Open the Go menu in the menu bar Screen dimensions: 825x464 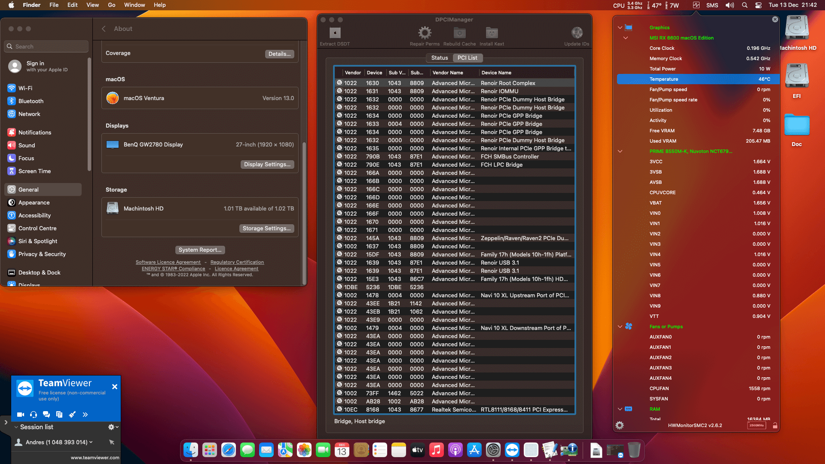(x=111, y=5)
